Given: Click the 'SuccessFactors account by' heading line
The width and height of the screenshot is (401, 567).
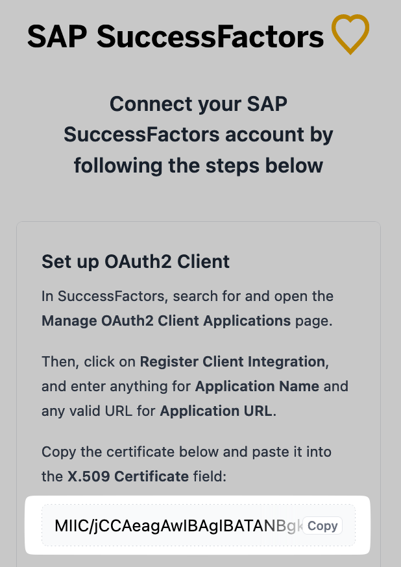Looking at the screenshot, I should tap(199, 134).
